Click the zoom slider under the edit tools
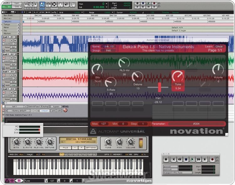The height and width of the screenshot is (185, 235). click(55, 9)
